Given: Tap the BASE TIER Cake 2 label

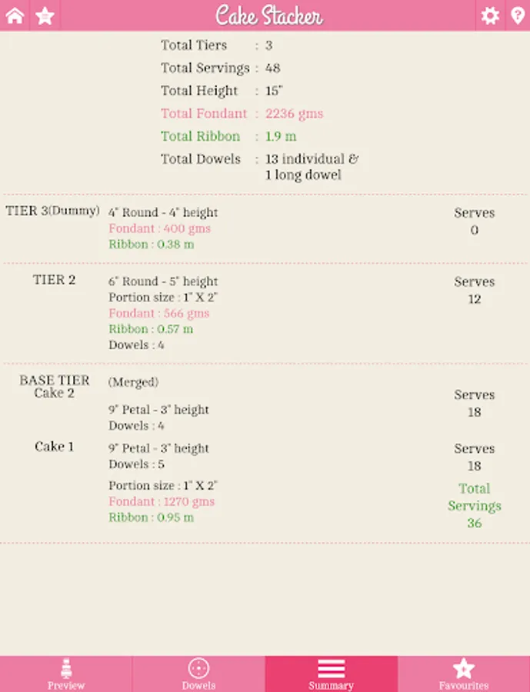Looking at the screenshot, I should pos(54,387).
